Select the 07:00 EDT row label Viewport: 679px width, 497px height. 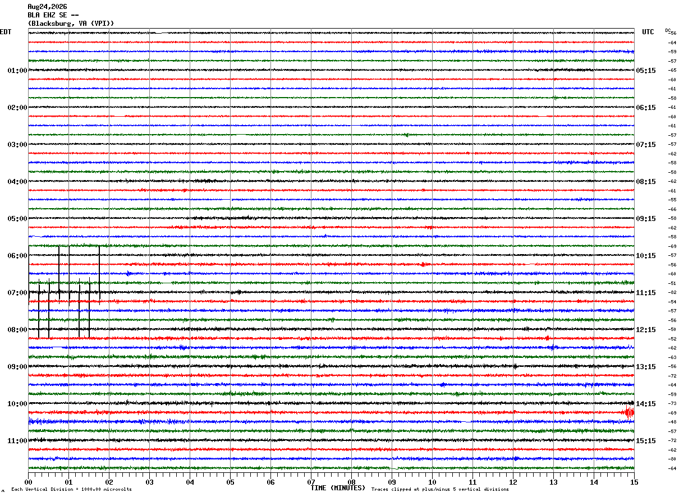pyautogui.click(x=17, y=293)
